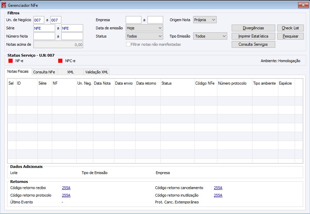Expand the Data de emissão dropdown
The width and height of the screenshot is (310, 214).
click(144, 28)
